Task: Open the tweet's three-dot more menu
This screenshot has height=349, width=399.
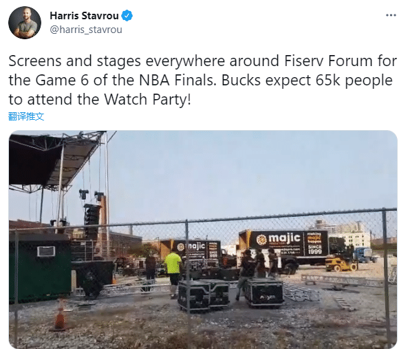Action: tap(391, 16)
